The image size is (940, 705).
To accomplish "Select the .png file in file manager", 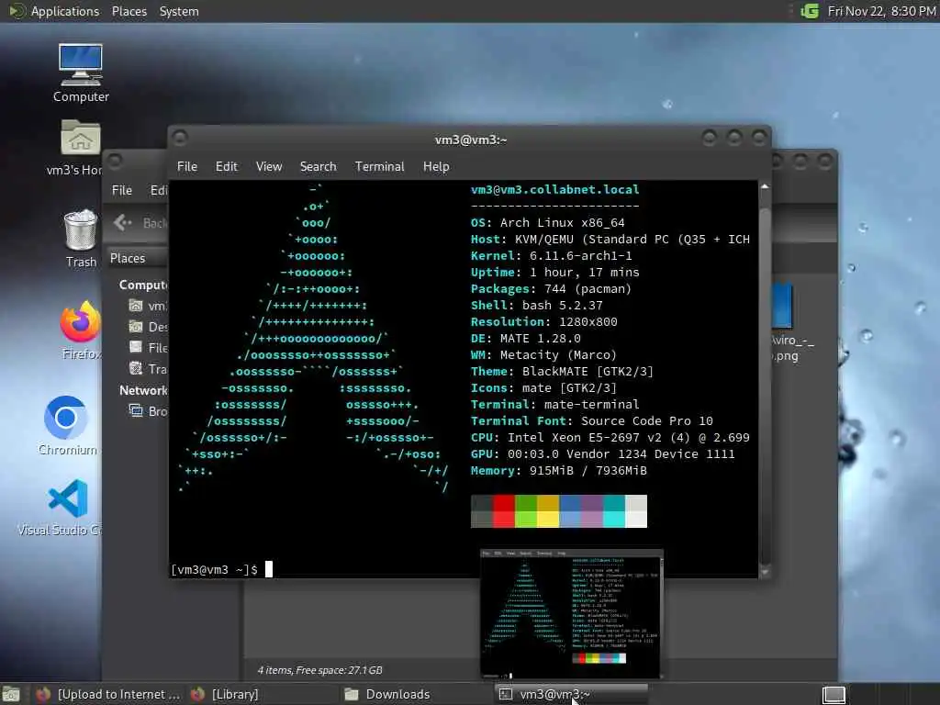I will coord(784,324).
